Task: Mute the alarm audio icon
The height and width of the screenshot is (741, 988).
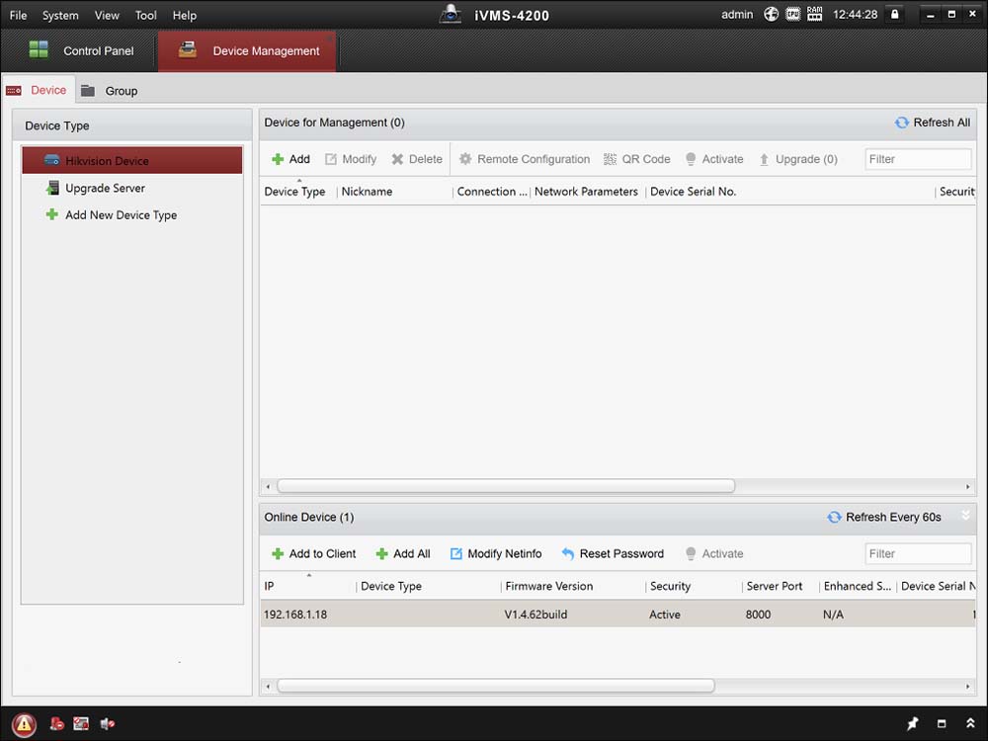Action: (x=106, y=724)
